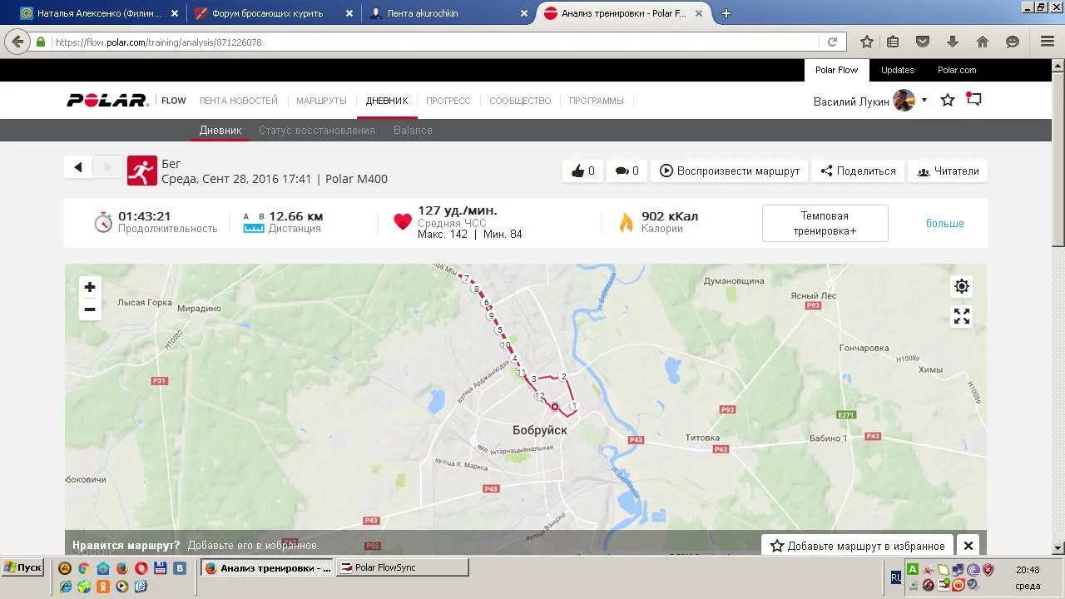Click page scrollbar down arrow
Viewport: 1065px width, 599px height.
[x=1058, y=547]
